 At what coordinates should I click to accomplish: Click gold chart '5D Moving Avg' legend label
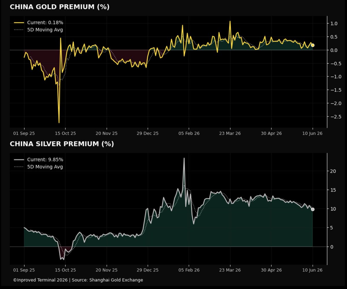[45, 30]
